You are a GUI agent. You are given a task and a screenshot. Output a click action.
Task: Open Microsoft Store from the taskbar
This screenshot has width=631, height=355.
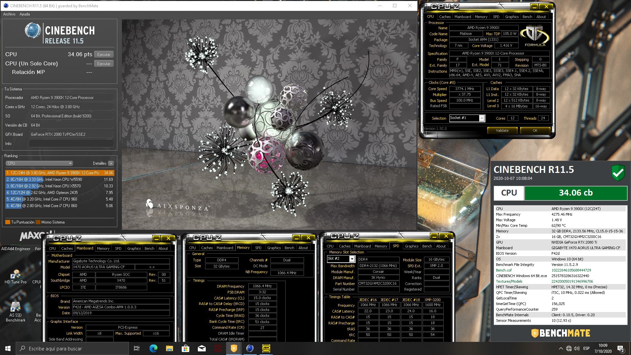(185, 348)
